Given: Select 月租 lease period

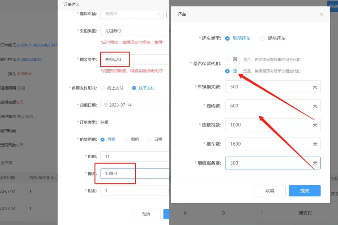Looking at the screenshot, I should (x=108, y=139).
